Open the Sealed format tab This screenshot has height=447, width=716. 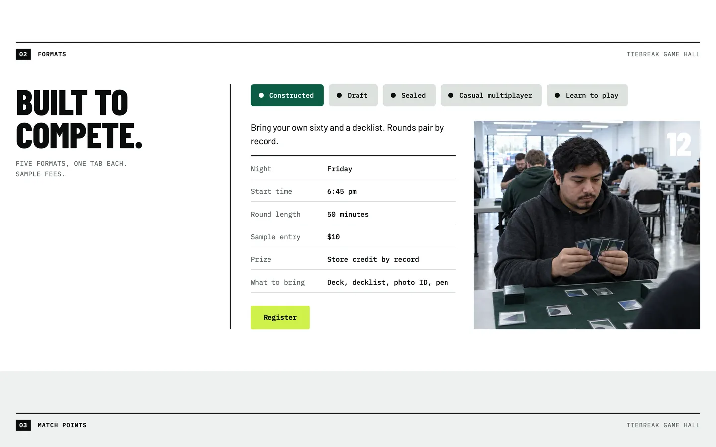click(409, 95)
